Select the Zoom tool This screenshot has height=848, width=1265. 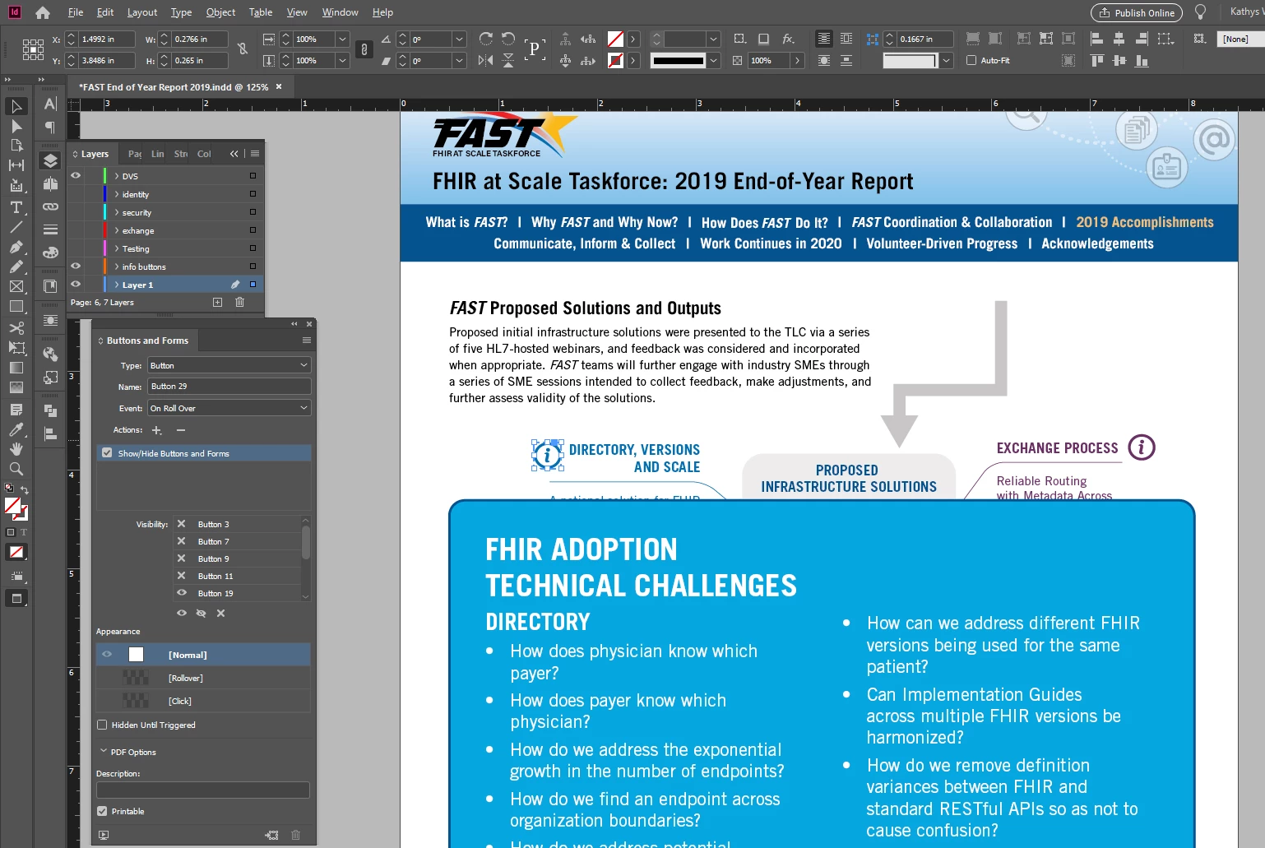click(x=16, y=469)
